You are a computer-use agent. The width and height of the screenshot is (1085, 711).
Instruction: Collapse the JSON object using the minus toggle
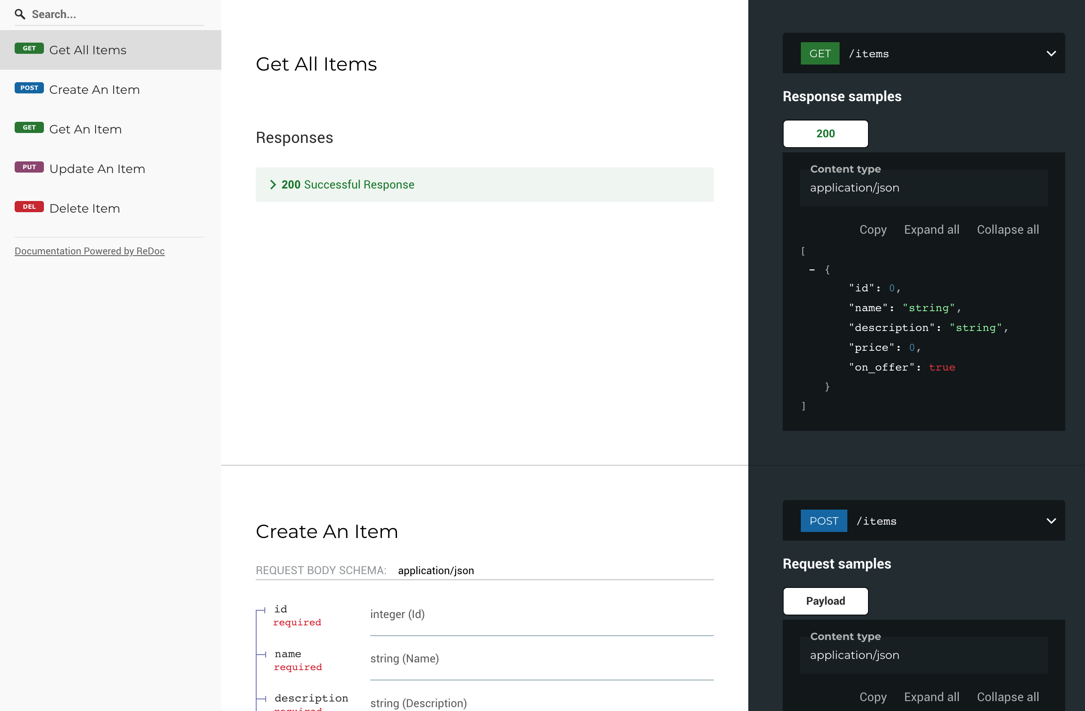pos(812,269)
